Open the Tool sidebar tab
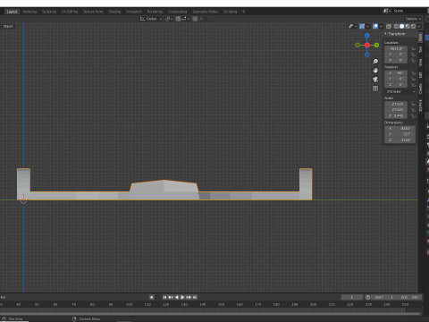 pos(420,49)
